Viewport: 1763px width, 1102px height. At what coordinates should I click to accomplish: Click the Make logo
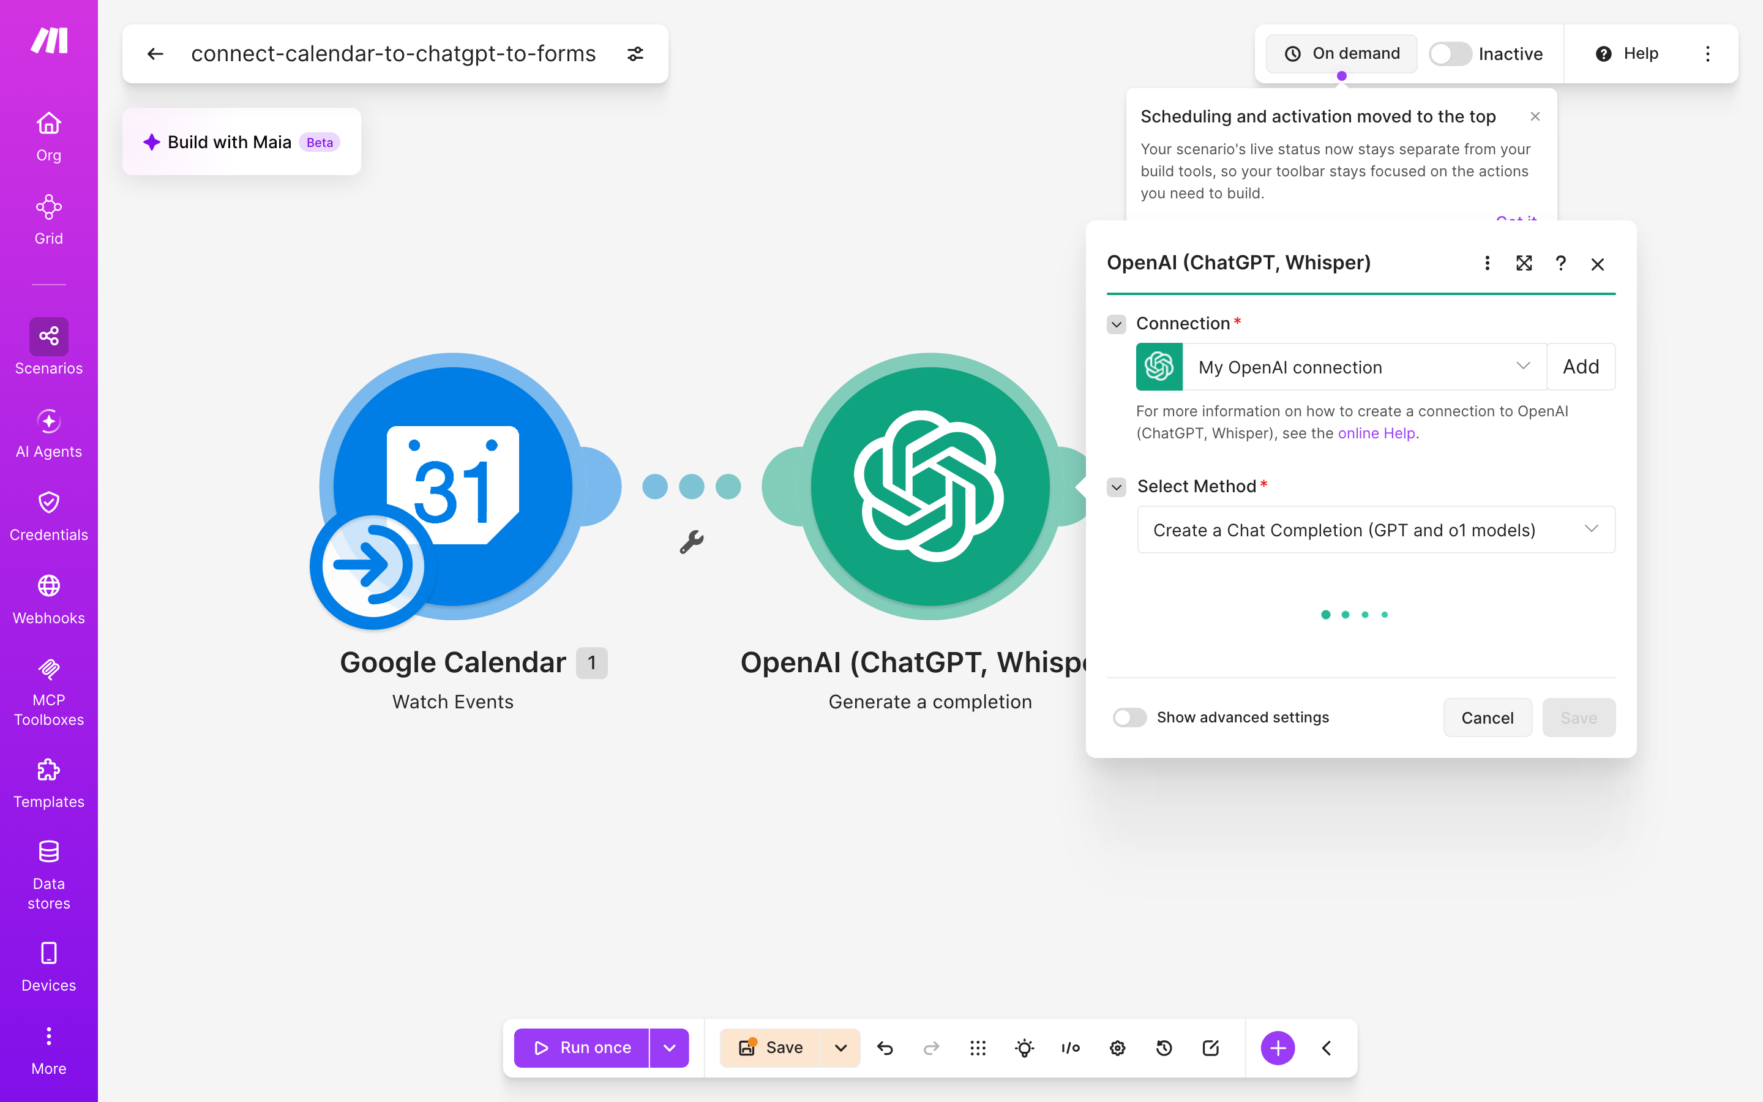pyautogui.click(x=49, y=41)
